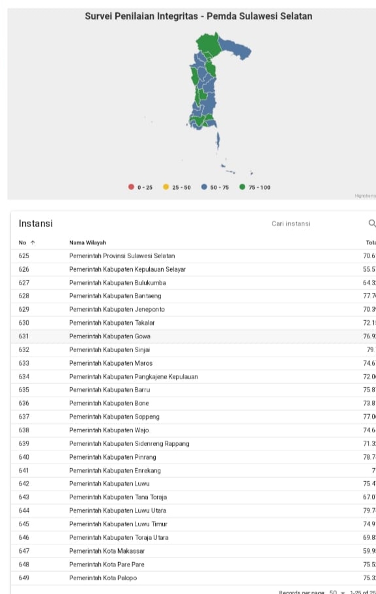Click the No column header
The width and height of the screenshot is (376, 594).
(x=22, y=243)
